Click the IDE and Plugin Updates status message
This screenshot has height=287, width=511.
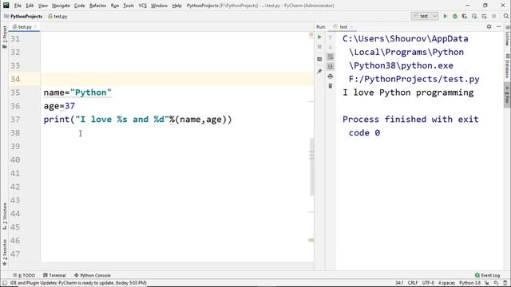point(78,283)
